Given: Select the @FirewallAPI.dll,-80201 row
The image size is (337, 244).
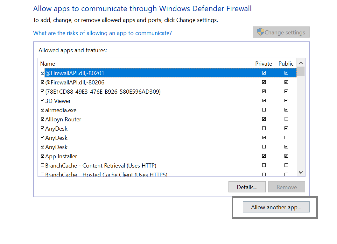Looking at the screenshot, I should pyautogui.click(x=168, y=73).
